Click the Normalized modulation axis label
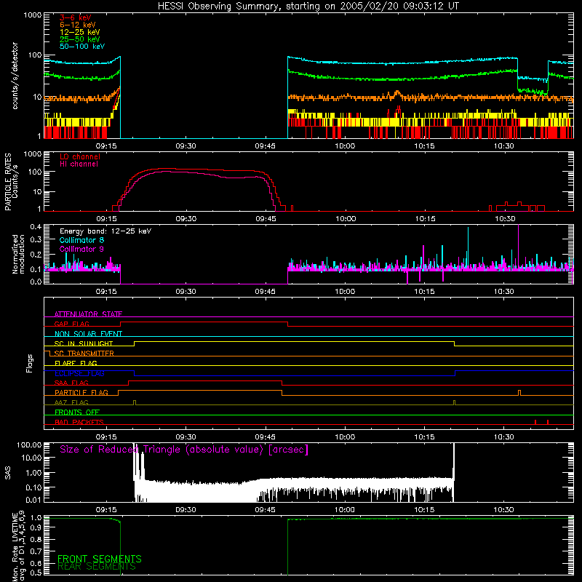Screen dimensions: 582x582 pos(18,254)
